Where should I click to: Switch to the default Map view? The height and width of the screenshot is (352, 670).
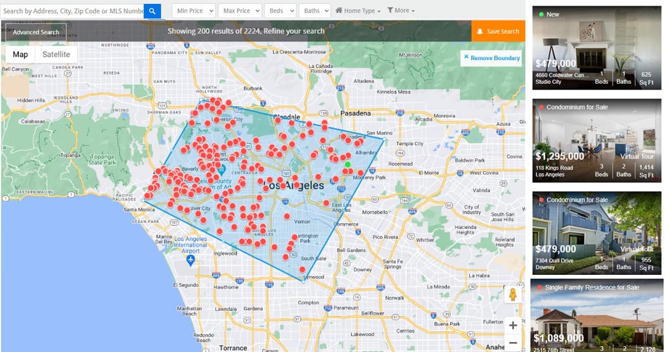[20, 54]
